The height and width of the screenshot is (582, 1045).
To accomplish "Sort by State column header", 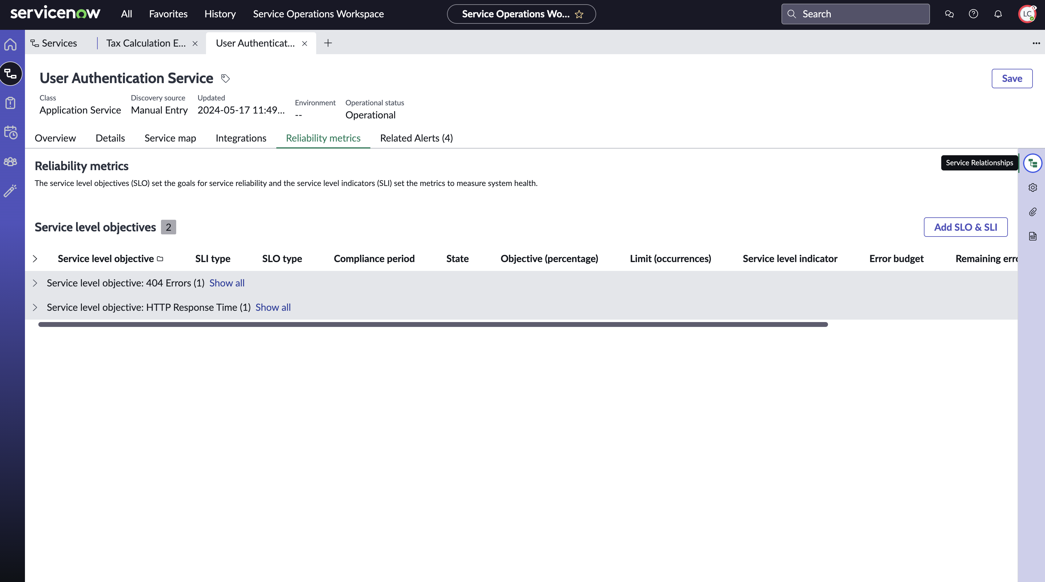I will pyautogui.click(x=457, y=259).
